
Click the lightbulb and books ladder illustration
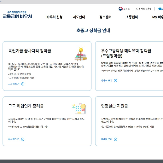point(81,54)
